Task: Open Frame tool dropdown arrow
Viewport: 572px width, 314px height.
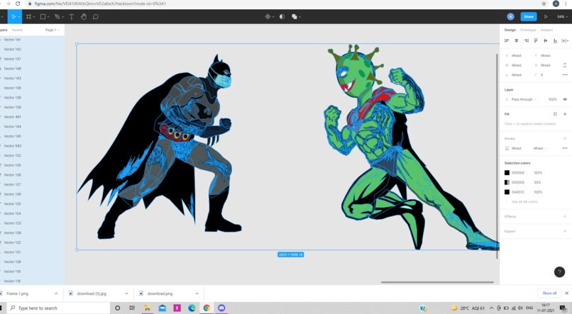Action: [x=33, y=17]
